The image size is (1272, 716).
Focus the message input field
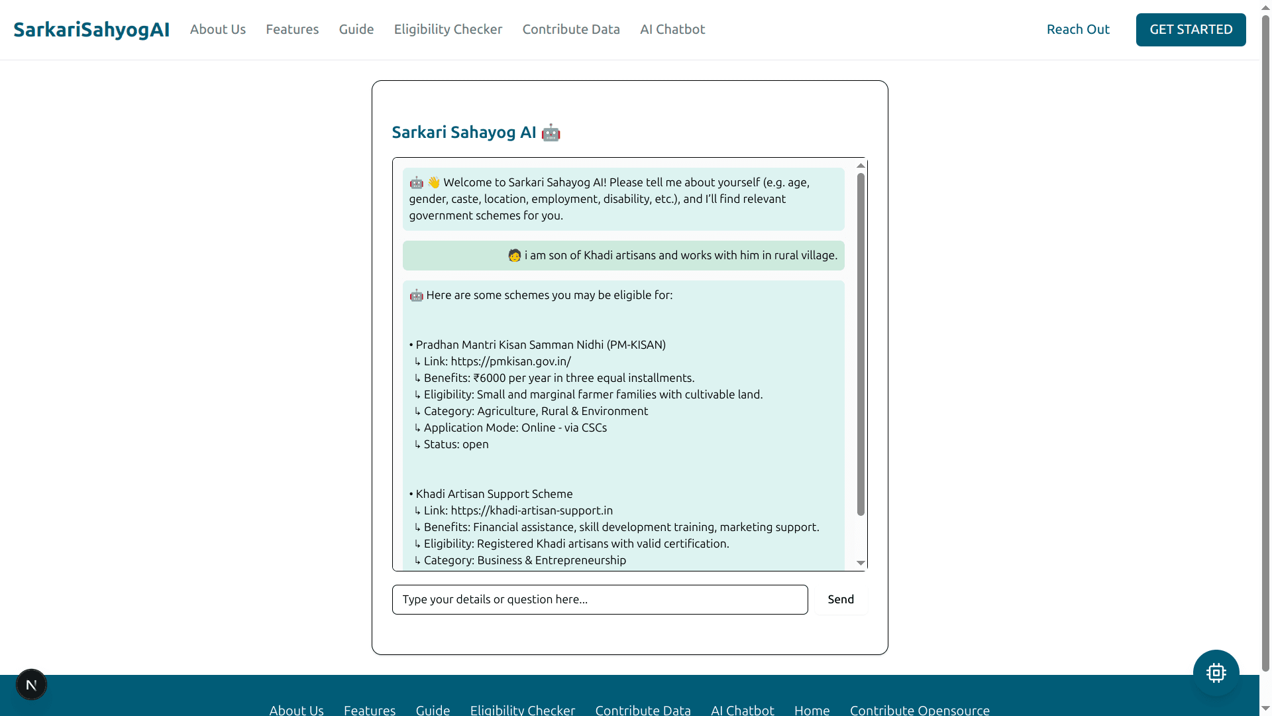click(x=600, y=599)
